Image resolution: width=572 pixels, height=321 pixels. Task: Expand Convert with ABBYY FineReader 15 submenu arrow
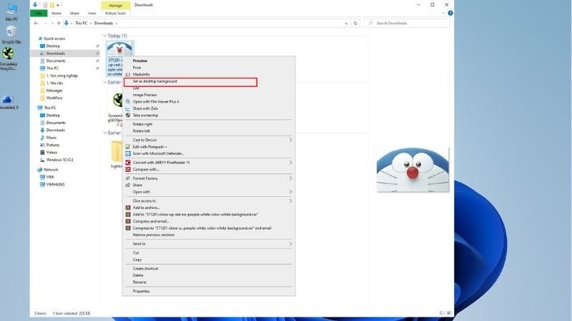point(290,163)
